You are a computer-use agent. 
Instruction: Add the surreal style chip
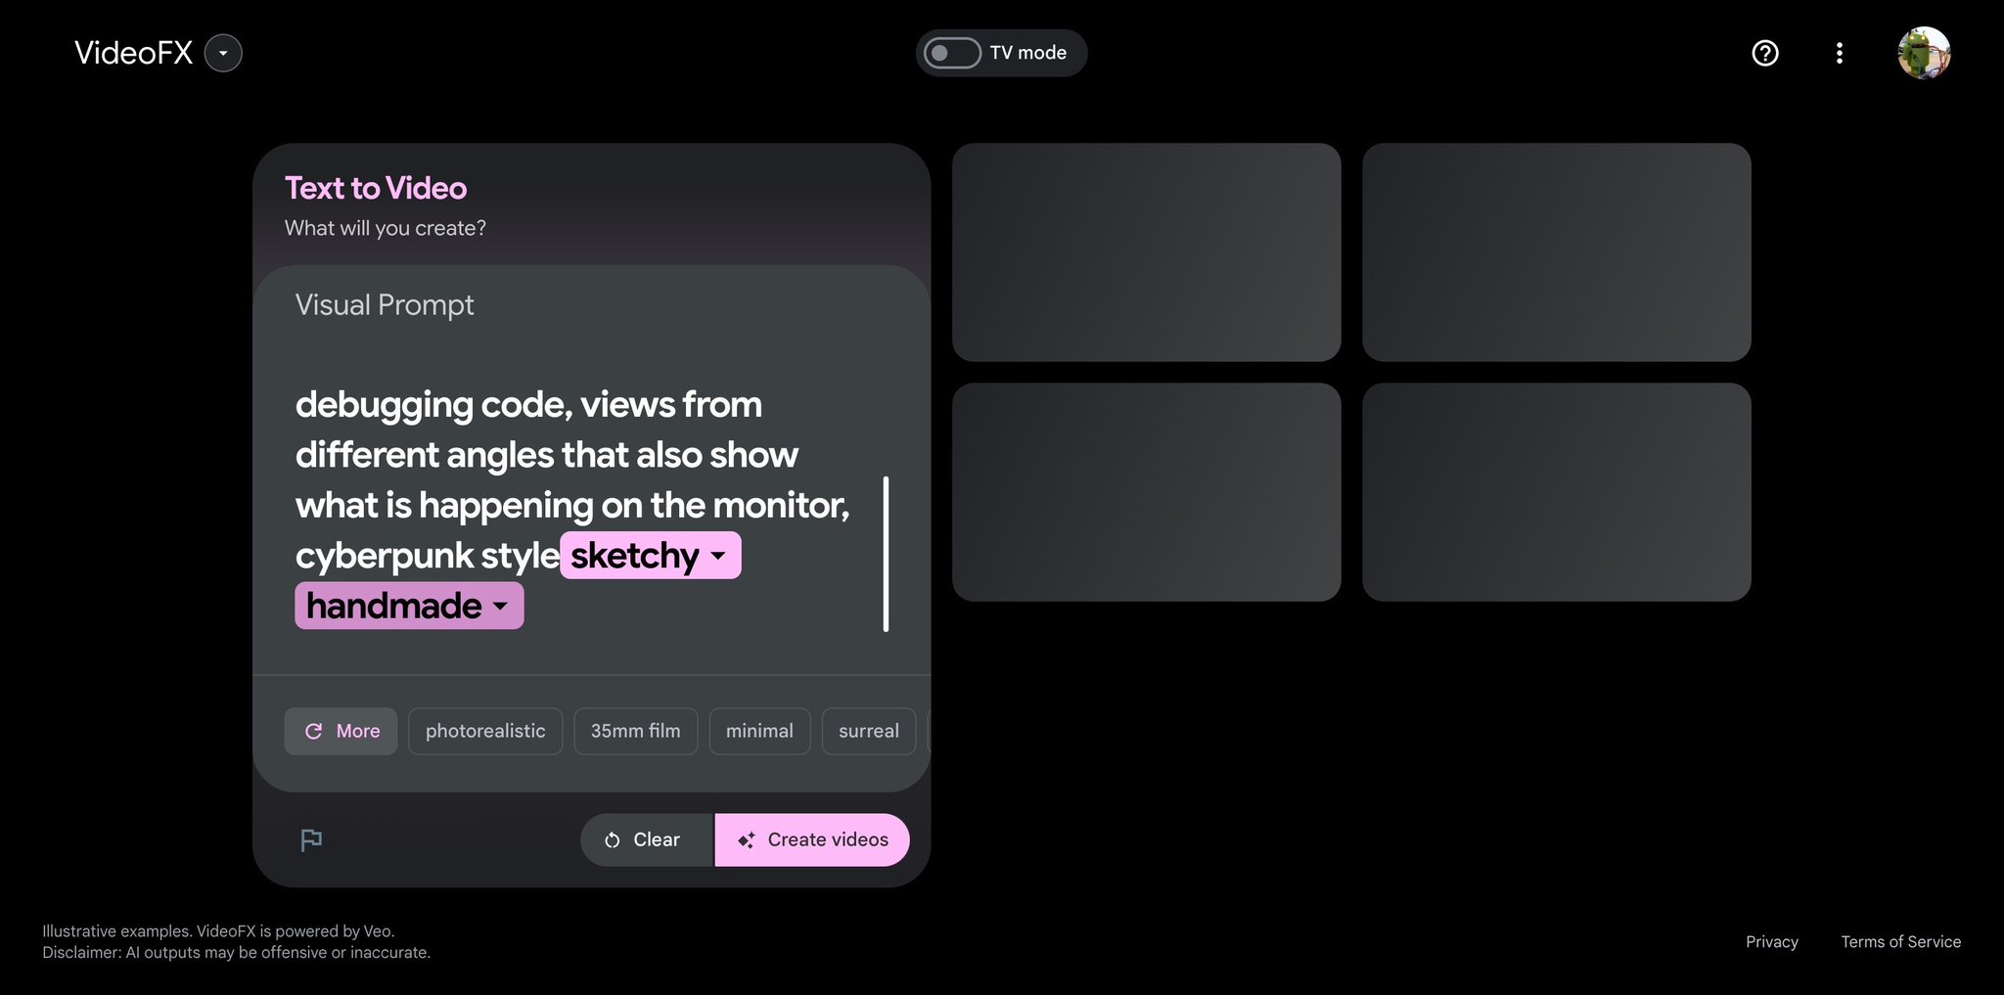[869, 731]
